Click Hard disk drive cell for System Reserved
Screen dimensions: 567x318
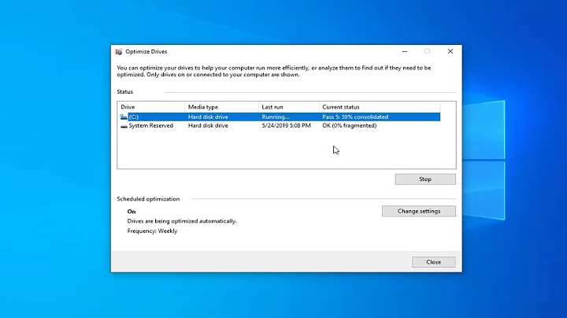pos(208,126)
